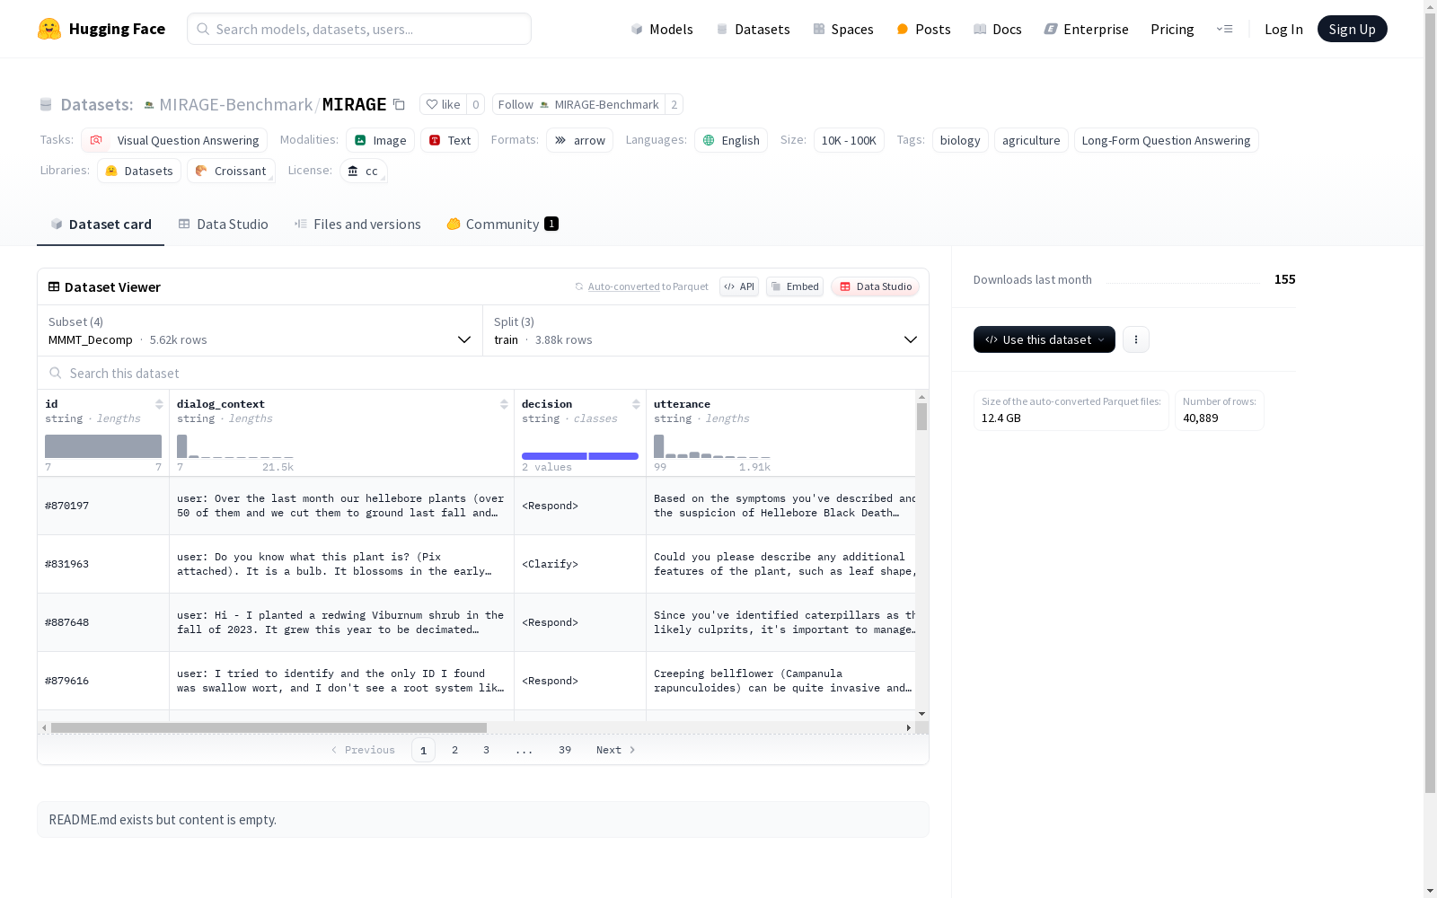Screen dimensions: 1437x898
Task: Go to page 2 of the dataset
Action: 455,750
